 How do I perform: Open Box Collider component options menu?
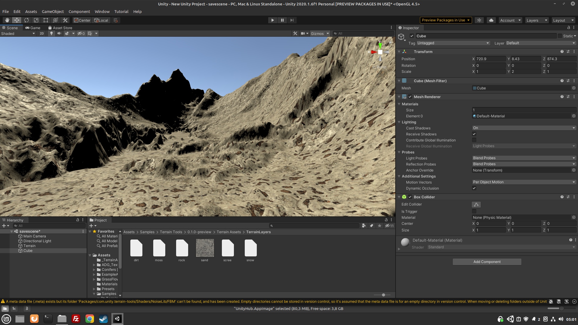click(x=574, y=197)
